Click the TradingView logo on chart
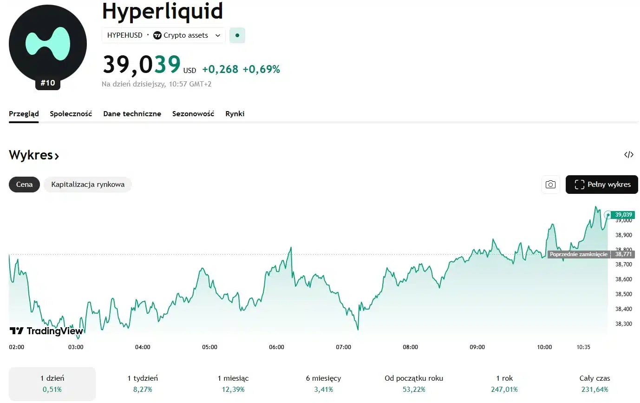640x403 pixels. click(46, 331)
